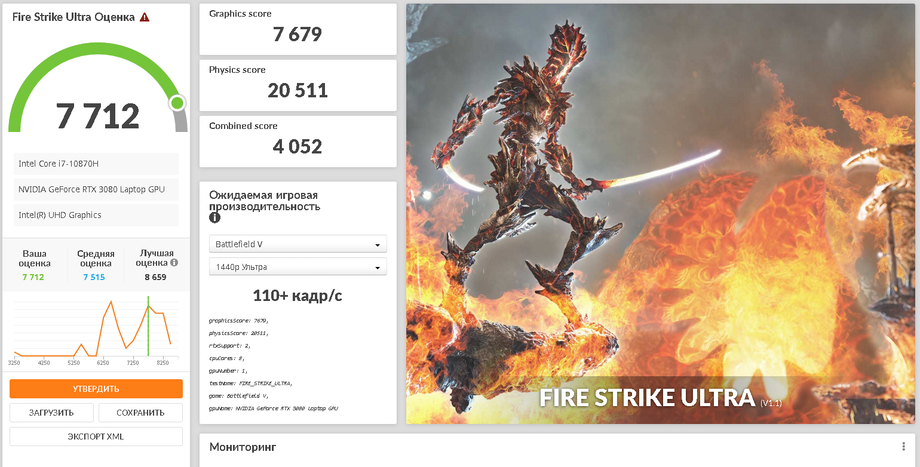Click the Fire Strike Ultra preview image
The width and height of the screenshot is (920, 467).
click(661, 214)
